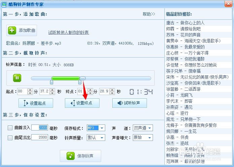This screenshot has width=234, height=167.
Task: Open the 保存格式 MP3 dropdown
Action: [x=96, y=128]
